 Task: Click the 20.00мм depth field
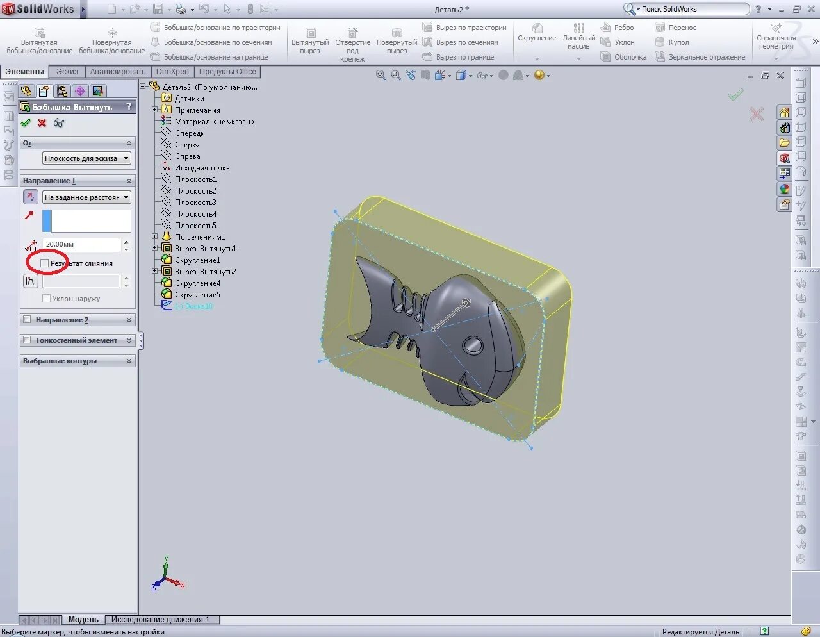pos(81,244)
